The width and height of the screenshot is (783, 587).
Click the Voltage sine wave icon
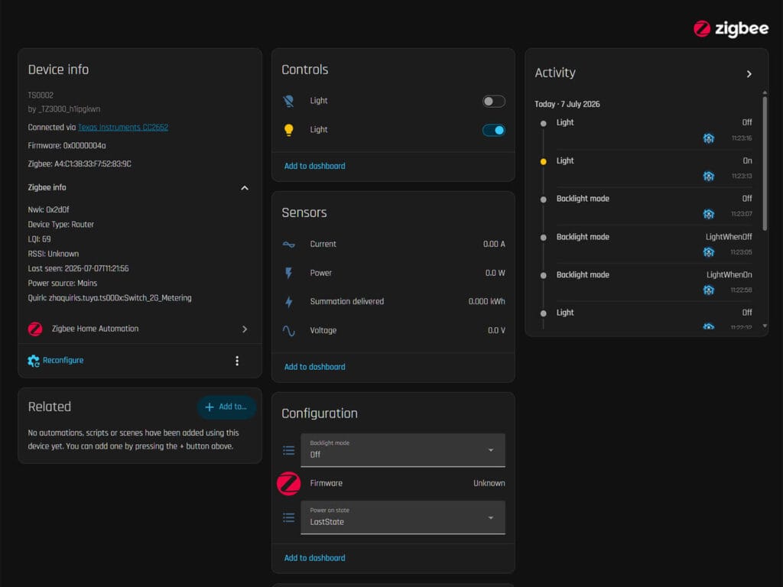click(x=288, y=331)
